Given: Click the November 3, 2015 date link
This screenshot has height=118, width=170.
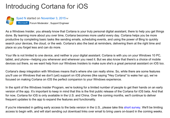Looking at the screenshot, I should 53,18.
